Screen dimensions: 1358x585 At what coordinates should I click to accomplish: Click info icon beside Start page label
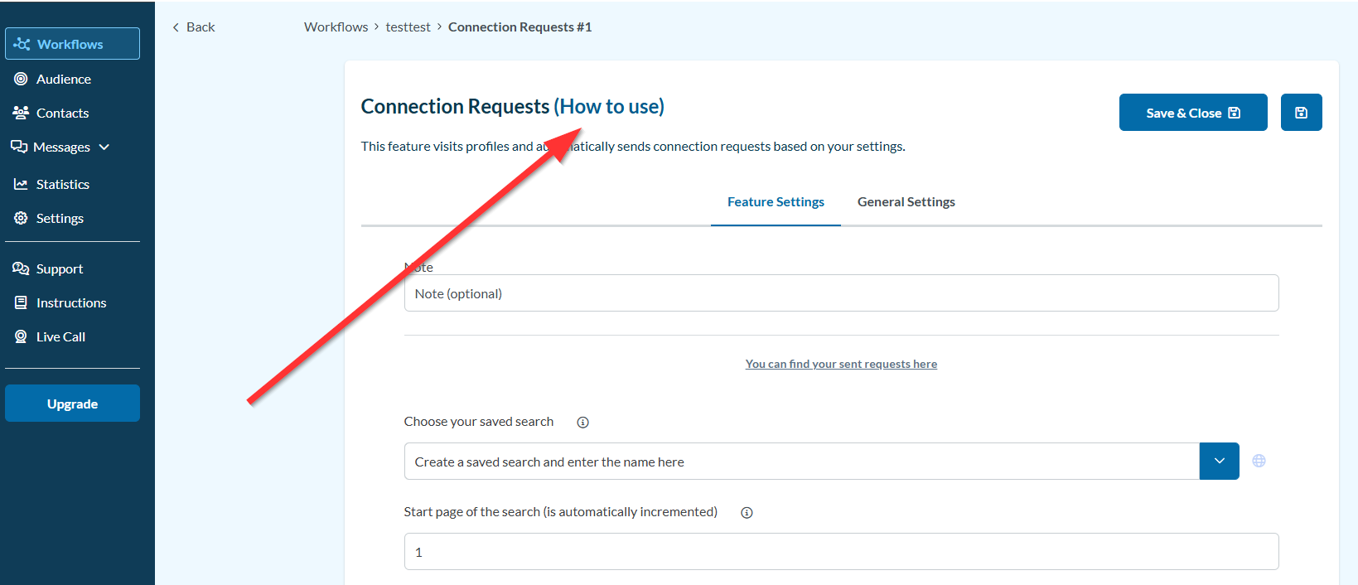click(x=747, y=513)
